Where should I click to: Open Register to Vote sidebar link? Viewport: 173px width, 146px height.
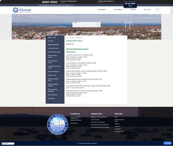[x=52, y=75]
